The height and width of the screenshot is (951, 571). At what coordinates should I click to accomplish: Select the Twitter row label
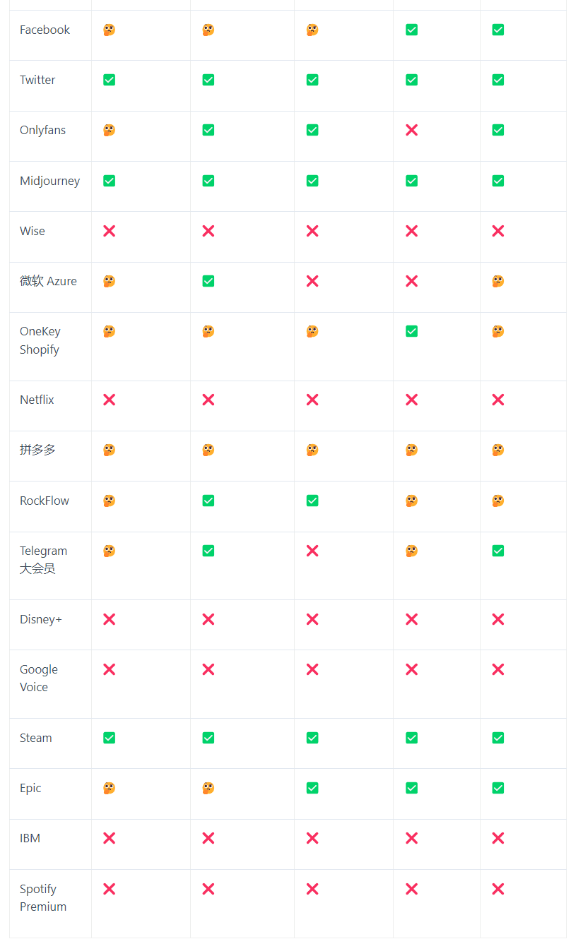point(37,80)
